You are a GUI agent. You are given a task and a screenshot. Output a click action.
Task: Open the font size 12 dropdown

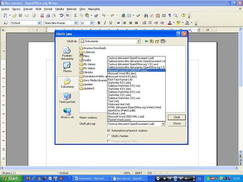pyautogui.click(x=92, y=23)
